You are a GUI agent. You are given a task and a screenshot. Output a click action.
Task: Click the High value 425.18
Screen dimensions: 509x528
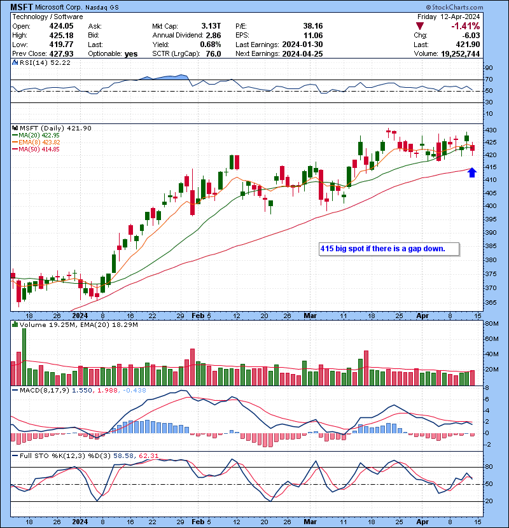pos(61,36)
